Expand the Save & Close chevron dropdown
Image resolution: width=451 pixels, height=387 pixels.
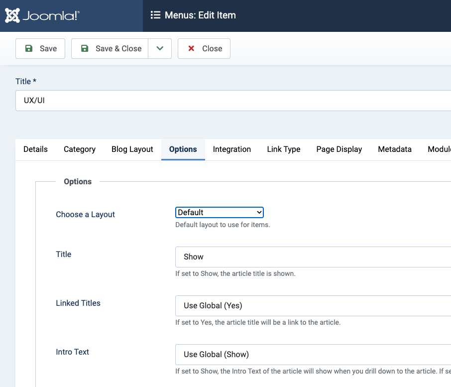pyautogui.click(x=160, y=48)
